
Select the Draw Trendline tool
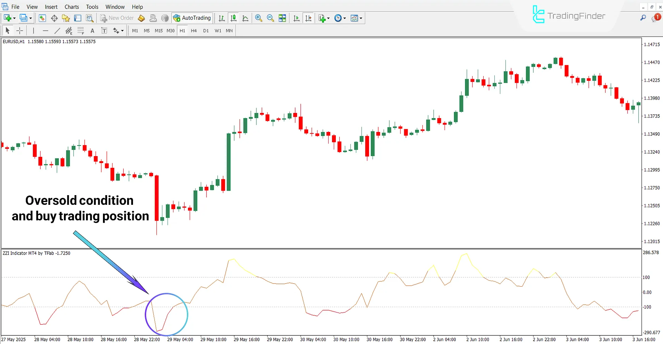tap(57, 30)
